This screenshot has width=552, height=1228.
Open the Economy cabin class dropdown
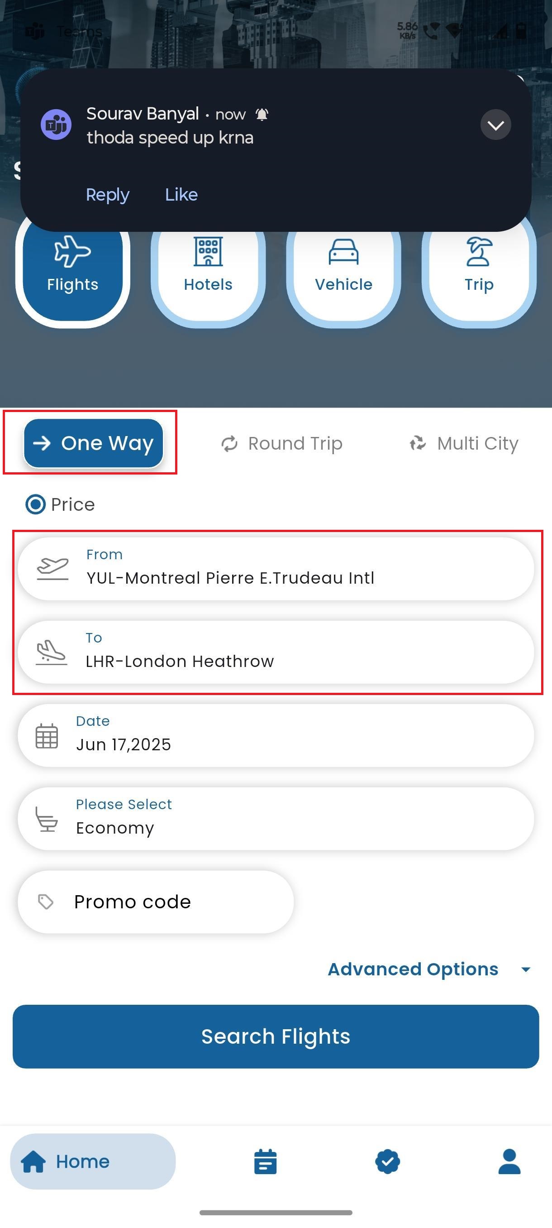tap(276, 819)
